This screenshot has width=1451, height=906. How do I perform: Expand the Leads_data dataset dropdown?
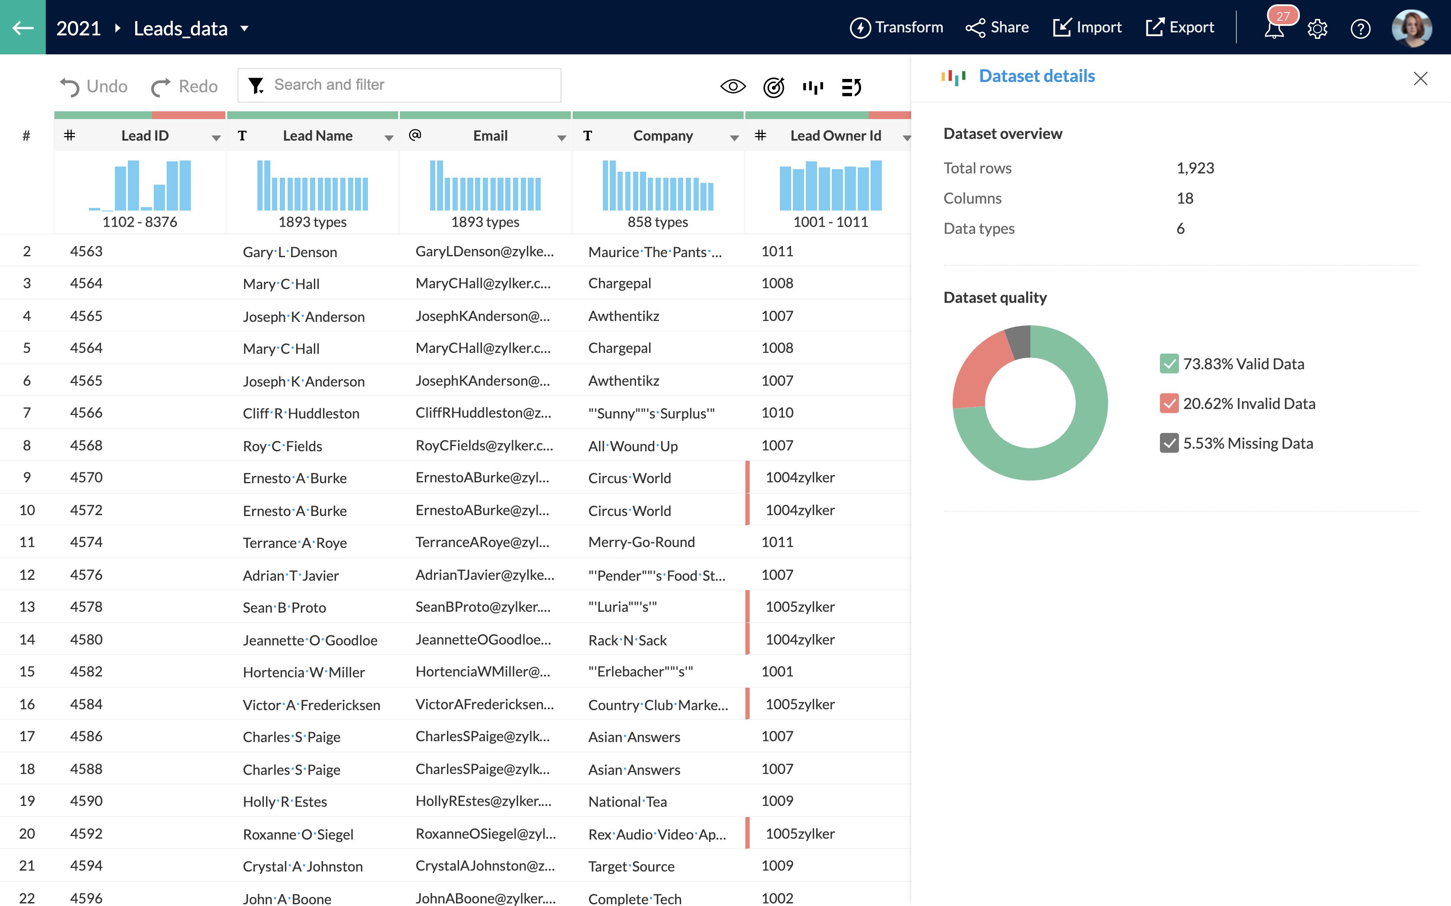[244, 28]
